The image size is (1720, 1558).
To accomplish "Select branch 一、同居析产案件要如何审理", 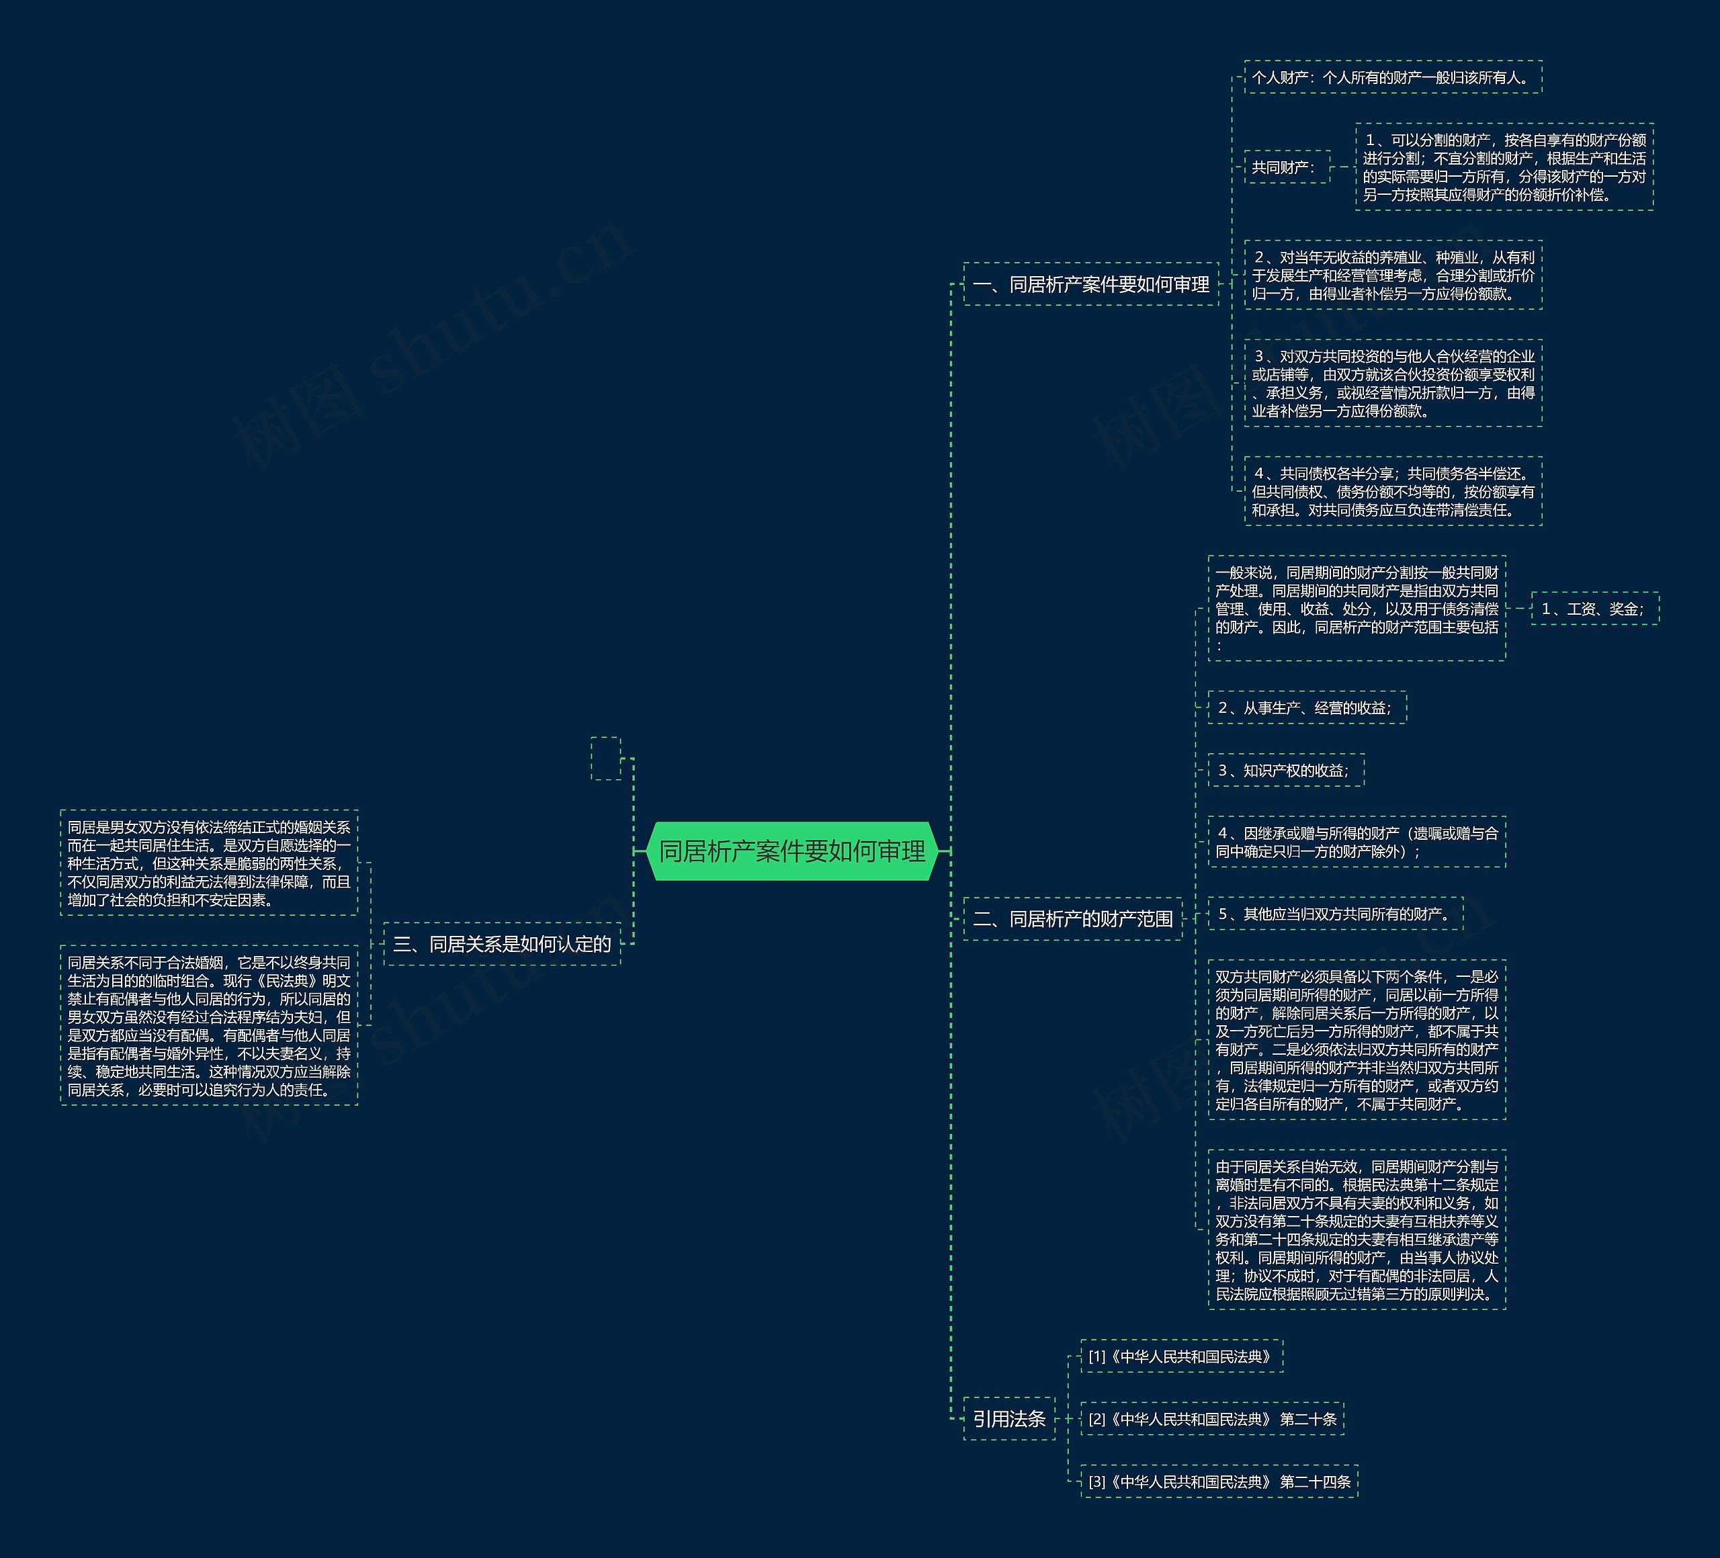I will (x=1090, y=284).
